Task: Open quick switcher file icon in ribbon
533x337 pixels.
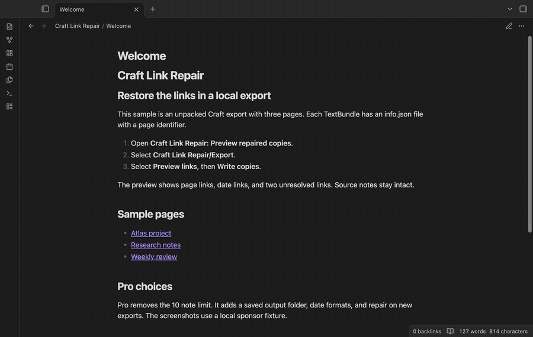Action: [9, 27]
